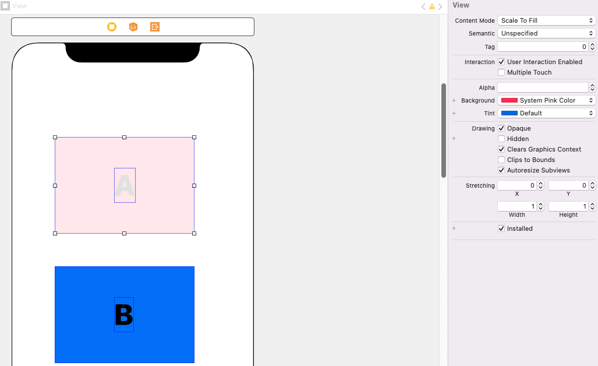Click the Stretching X value field
Viewport: 598px width, 366px height.
517,185
